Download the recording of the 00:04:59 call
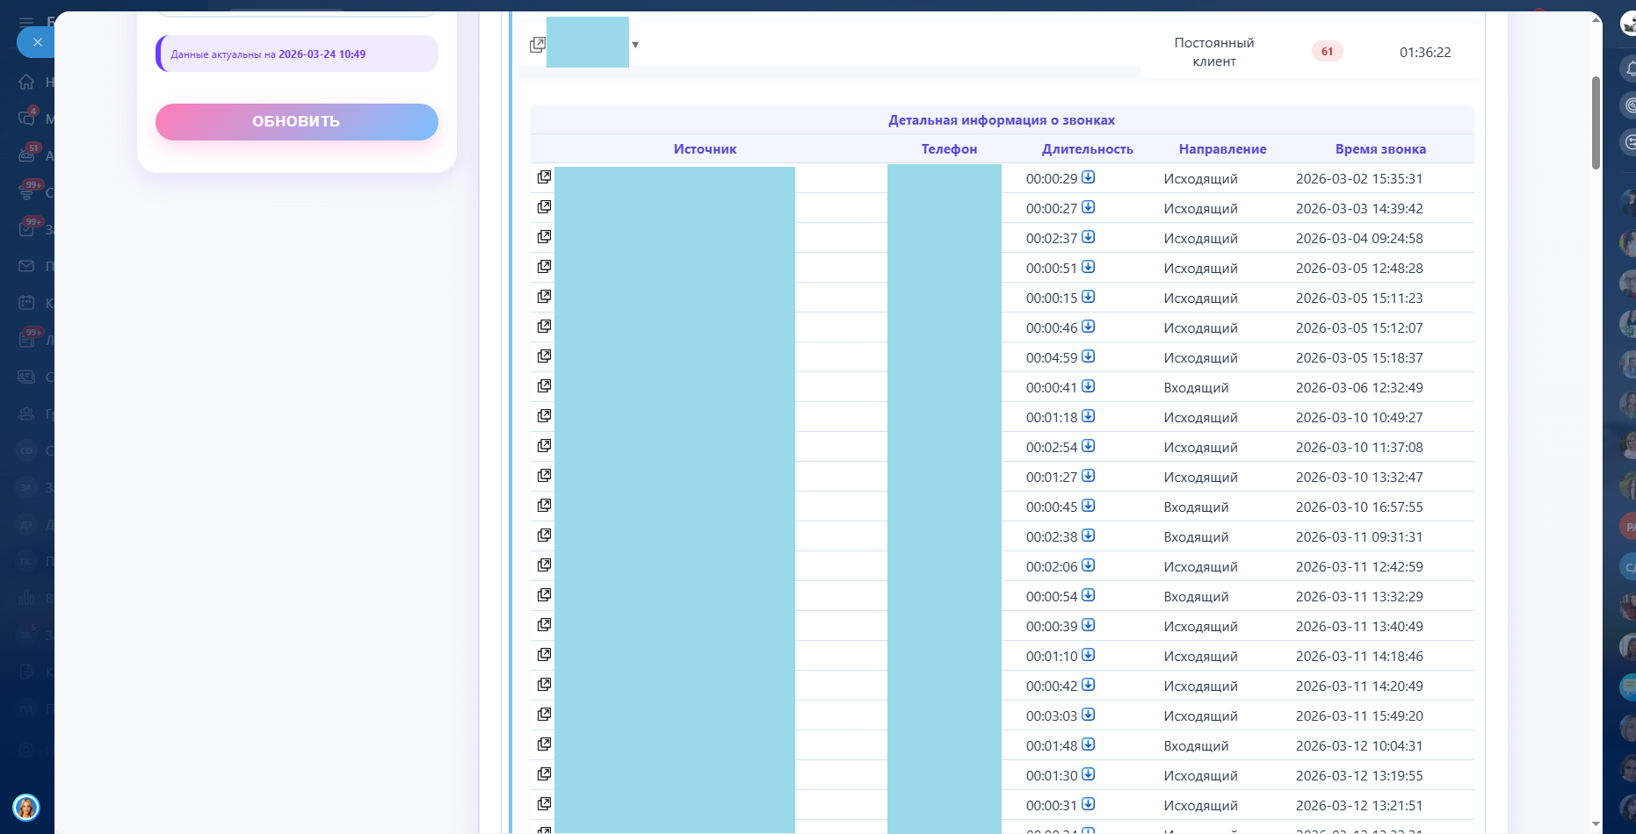1636x834 pixels. [1089, 356]
